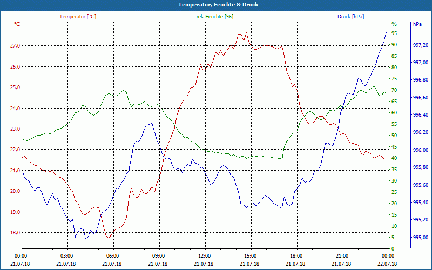Click time axis label 09:00
432x270 pixels.
pyautogui.click(x=158, y=255)
